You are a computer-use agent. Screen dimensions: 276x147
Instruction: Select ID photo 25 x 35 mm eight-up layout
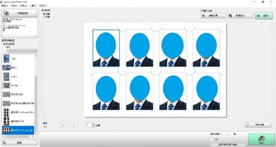[18, 130]
